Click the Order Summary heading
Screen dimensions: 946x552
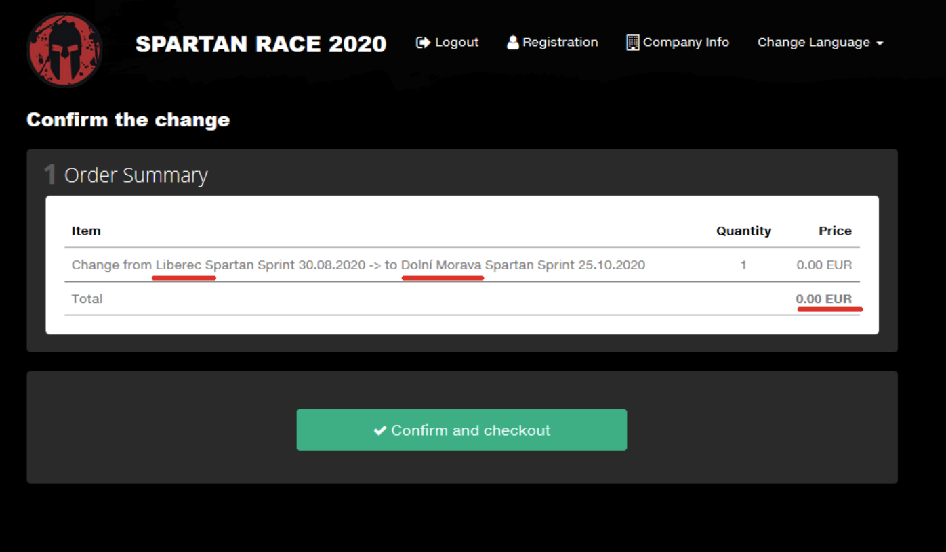136,175
